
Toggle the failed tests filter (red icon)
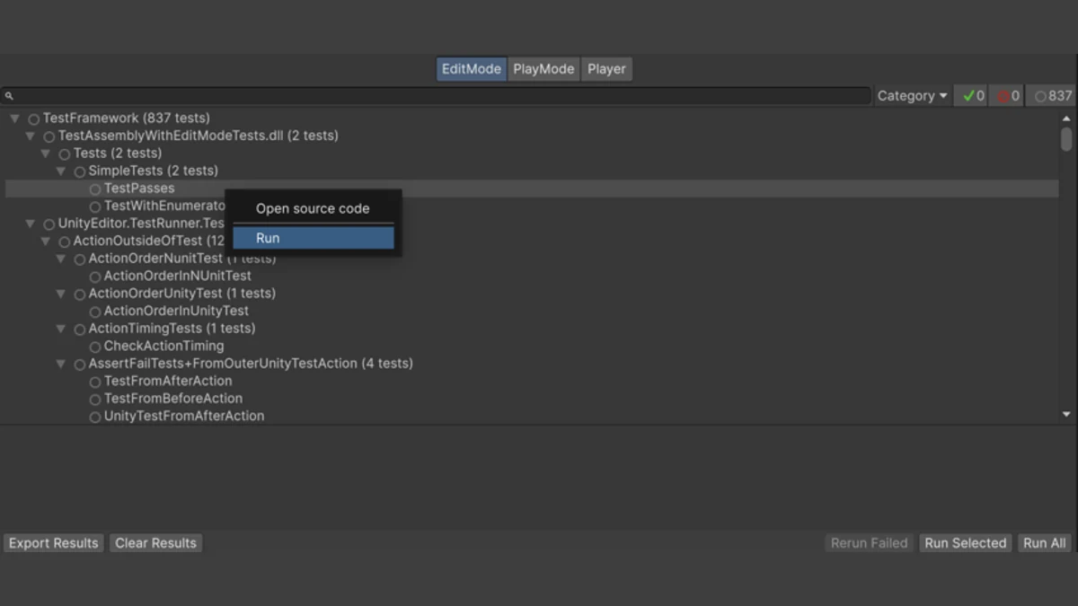(1007, 96)
